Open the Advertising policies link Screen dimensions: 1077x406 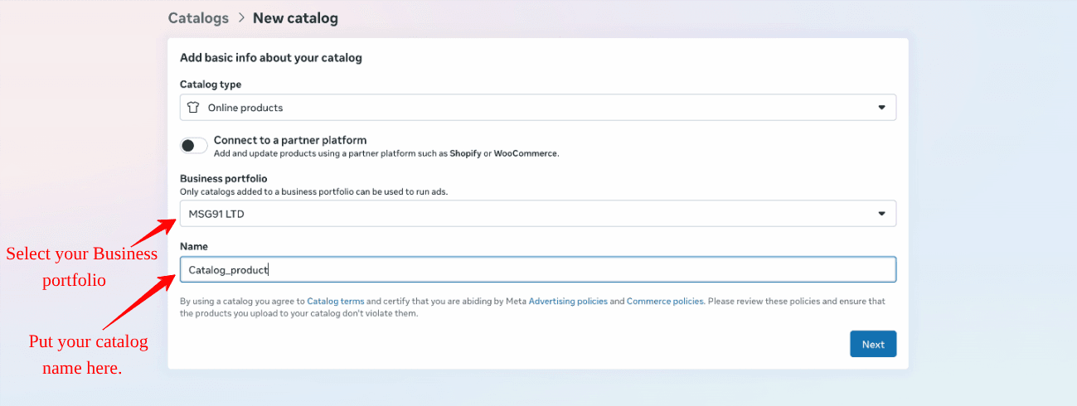(568, 302)
